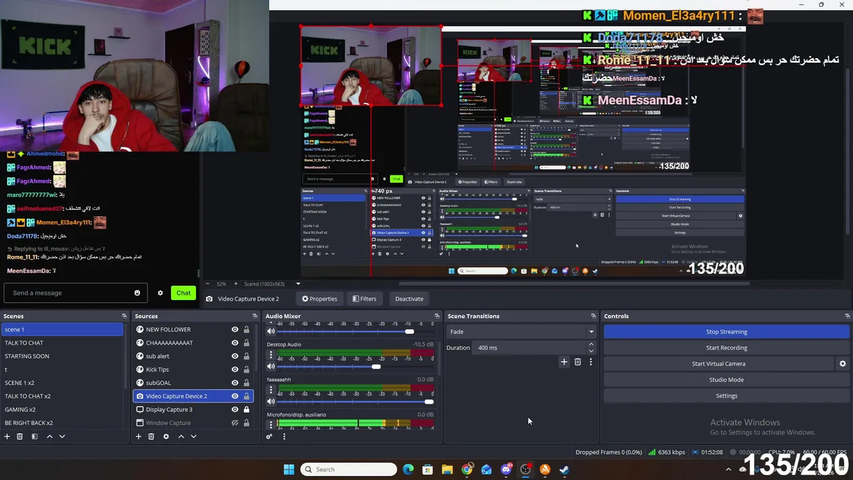This screenshot has width=853, height=480.
Task: Open scene filters icon in Scenes toolbar
Action: [x=35, y=437]
